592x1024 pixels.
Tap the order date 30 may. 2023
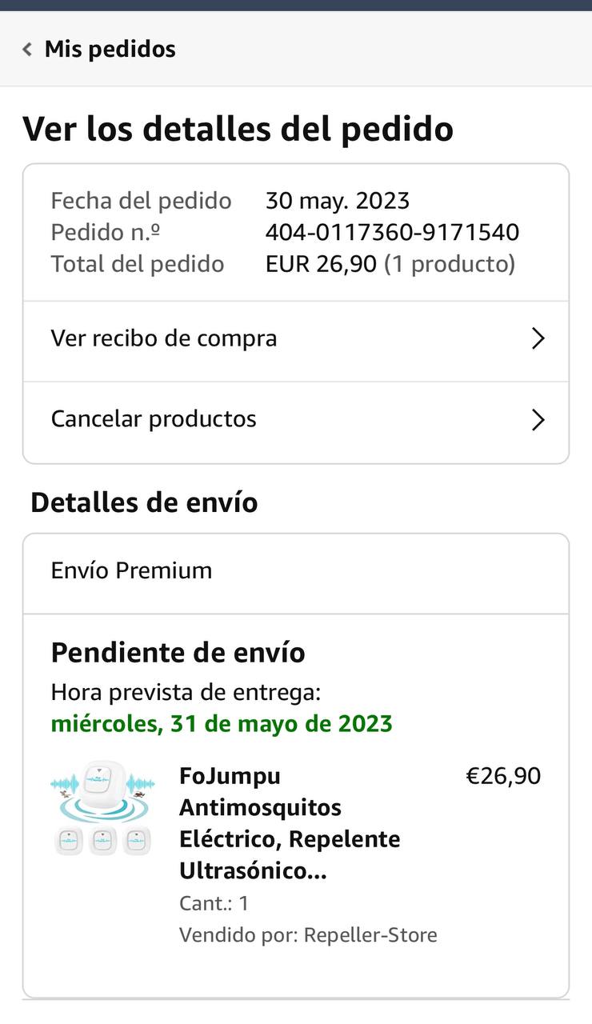338,201
